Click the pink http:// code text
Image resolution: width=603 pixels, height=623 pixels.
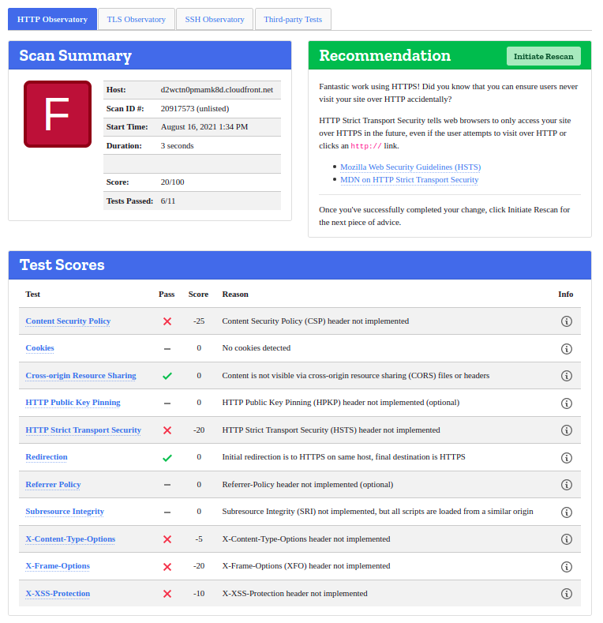coord(366,146)
